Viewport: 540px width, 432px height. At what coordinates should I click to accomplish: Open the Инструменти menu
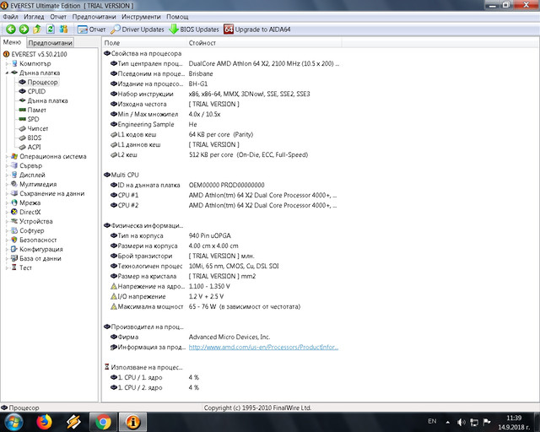[x=141, y=17]
